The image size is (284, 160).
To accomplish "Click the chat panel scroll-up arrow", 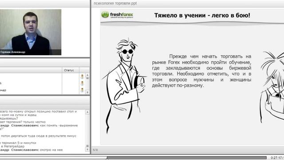I will (87, 112).
